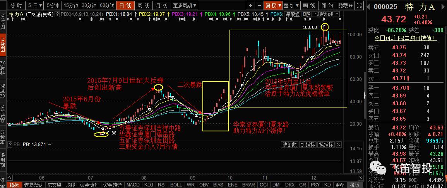Open 多周期 sidebar tab

tap(3, 160)
